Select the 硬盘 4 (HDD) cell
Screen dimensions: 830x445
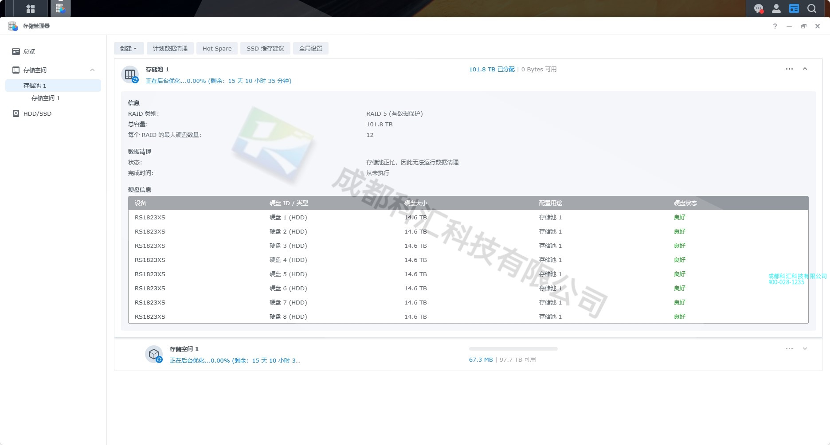pos(288,260)
